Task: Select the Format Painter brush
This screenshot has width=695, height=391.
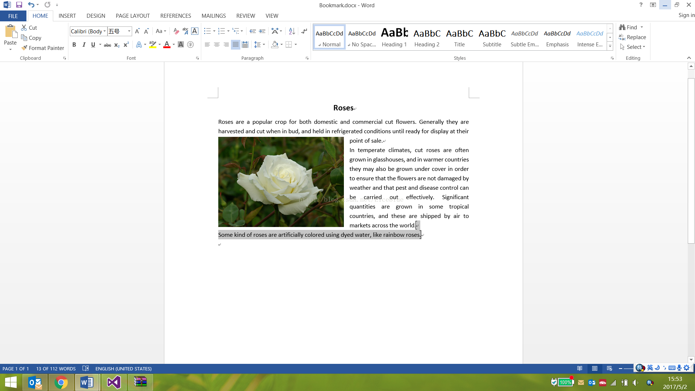Action: click(24, 48)
